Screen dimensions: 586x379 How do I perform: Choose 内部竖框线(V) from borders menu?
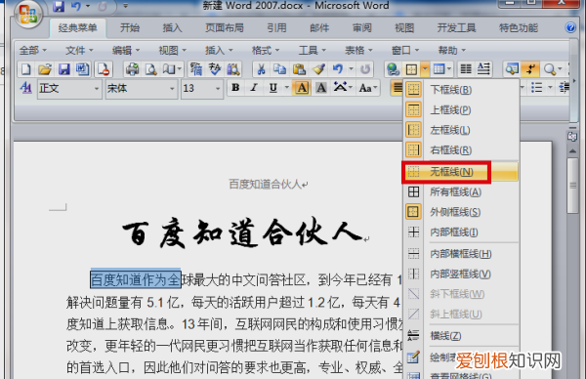[x=460, y=274]
